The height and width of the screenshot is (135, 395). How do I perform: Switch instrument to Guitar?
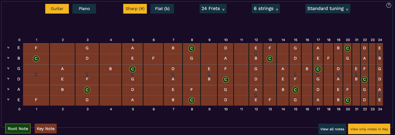coord(57,9)
